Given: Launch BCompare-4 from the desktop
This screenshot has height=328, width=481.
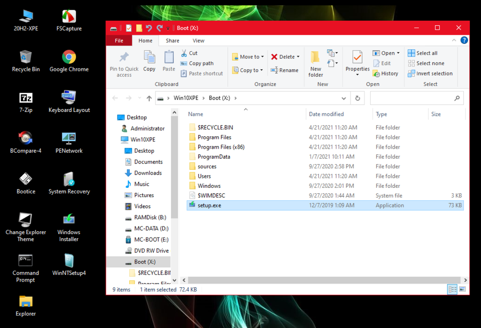Looking at the screenshot, I should pos(26,143).
